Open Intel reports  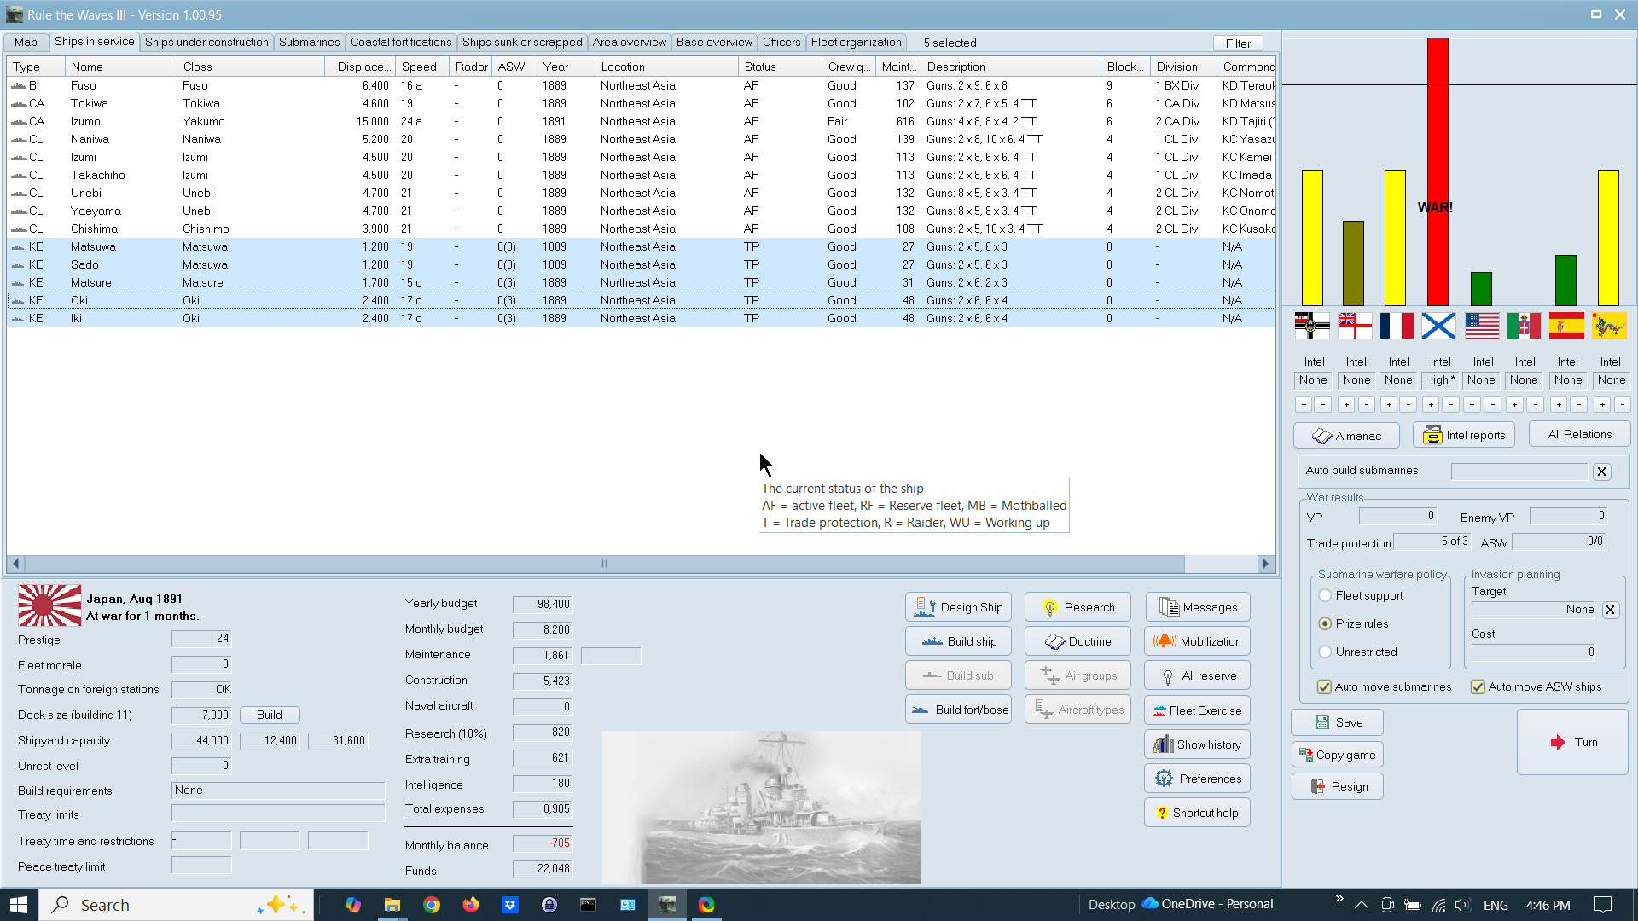pos(1464,435)
